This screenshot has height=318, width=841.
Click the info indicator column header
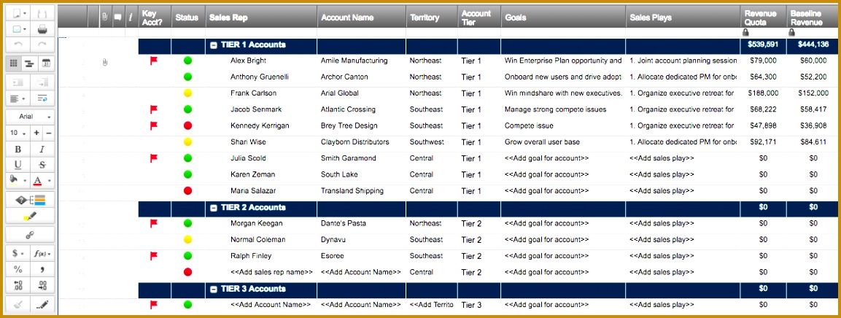[131, 18]
